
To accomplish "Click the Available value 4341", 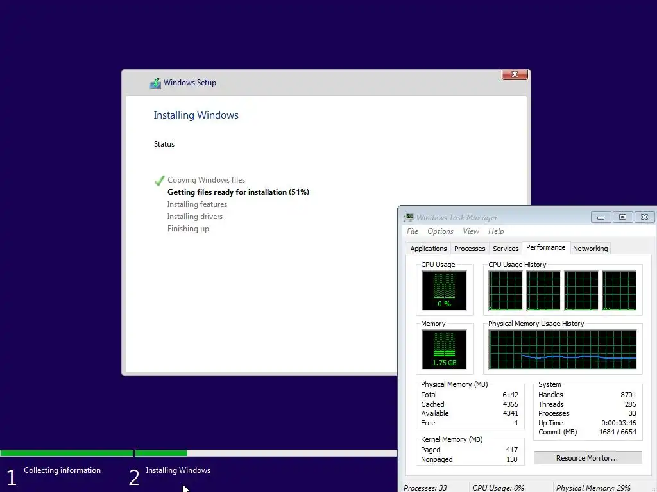I will pos(510,413).
